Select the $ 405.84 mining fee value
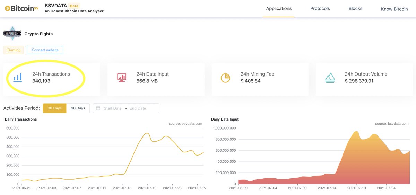Screen dimensions: 416x195 coord(250,81)
